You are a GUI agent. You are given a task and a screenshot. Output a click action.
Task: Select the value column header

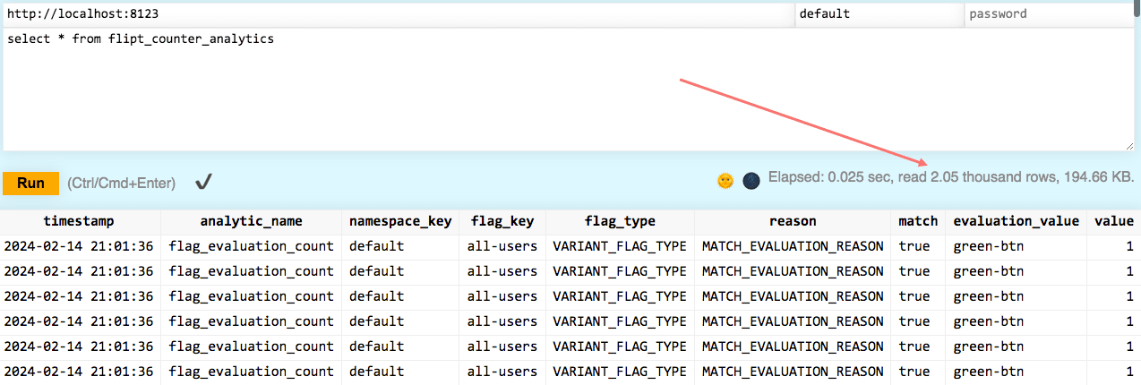click(x=1113, y=221)
